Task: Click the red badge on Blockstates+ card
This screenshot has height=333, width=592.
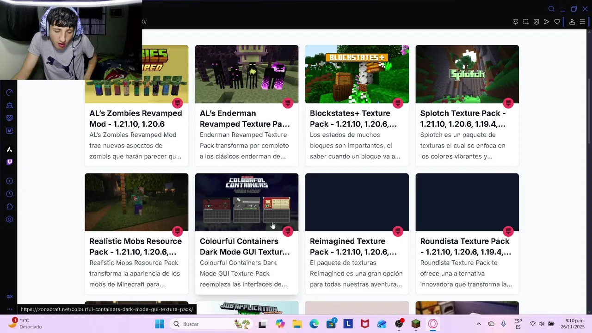Action: (x=398, y=103)
